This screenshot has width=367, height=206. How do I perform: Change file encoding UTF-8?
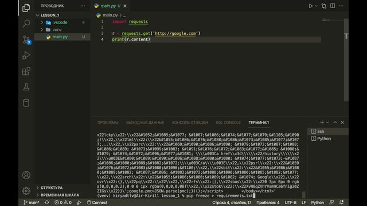tap(291, 203)
